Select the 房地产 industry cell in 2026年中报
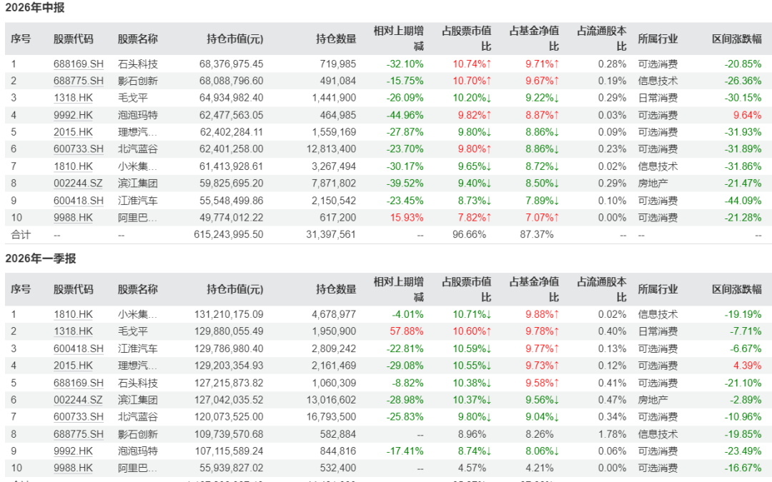The height and width of the screenshot is (482, 772). tap(653, 184)
